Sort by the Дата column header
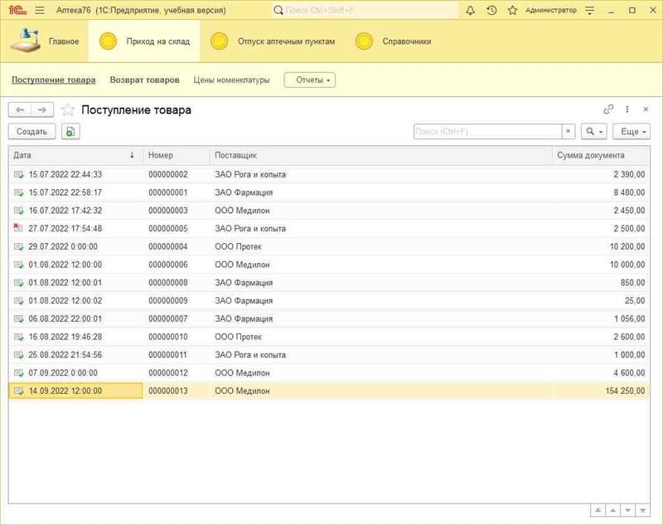Image resolution: width=663 pixels, height=525 pixels. pos(75,155)
